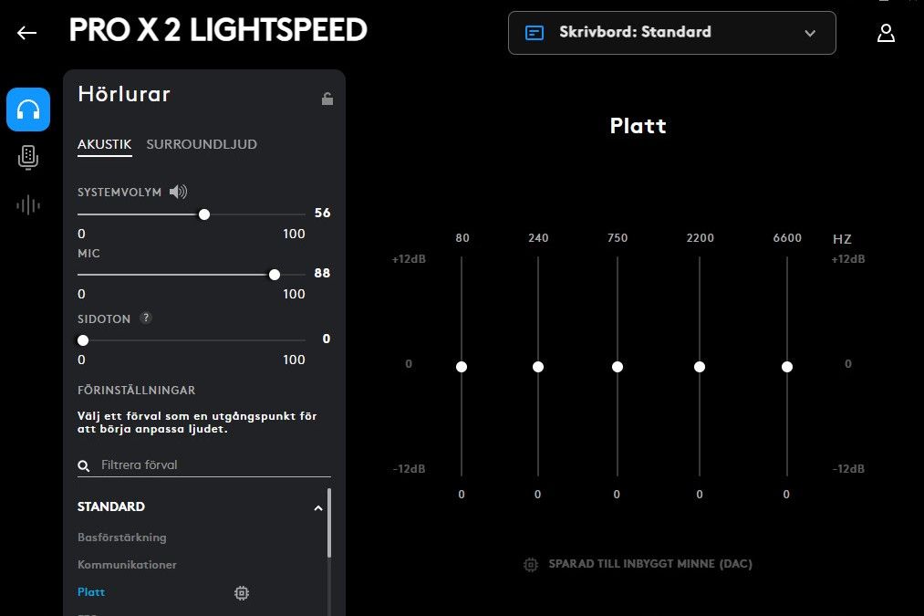Mute system volume via speaker icon
Screen dimensions: 924x616
click(x=178, y=192)
